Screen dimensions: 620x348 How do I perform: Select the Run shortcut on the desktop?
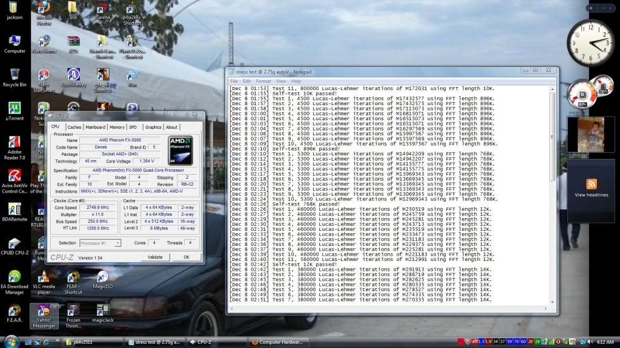click(132, 78)
